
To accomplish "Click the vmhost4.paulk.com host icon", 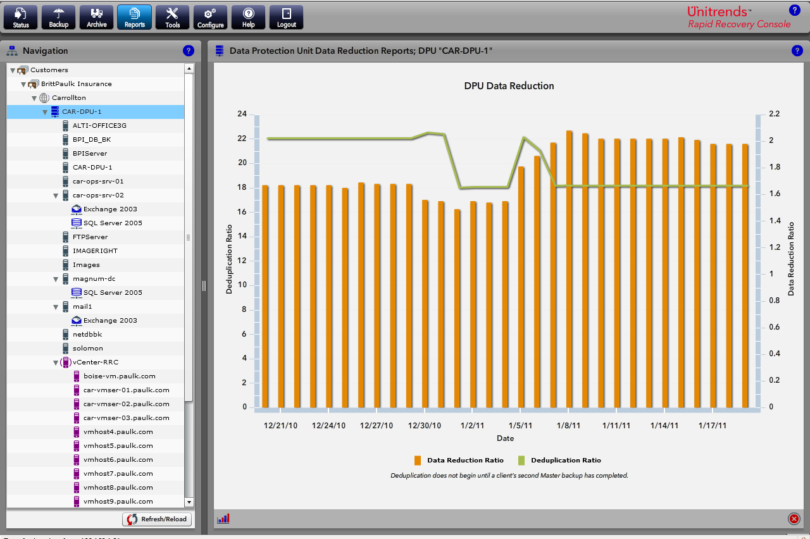I will pos(77,432).
